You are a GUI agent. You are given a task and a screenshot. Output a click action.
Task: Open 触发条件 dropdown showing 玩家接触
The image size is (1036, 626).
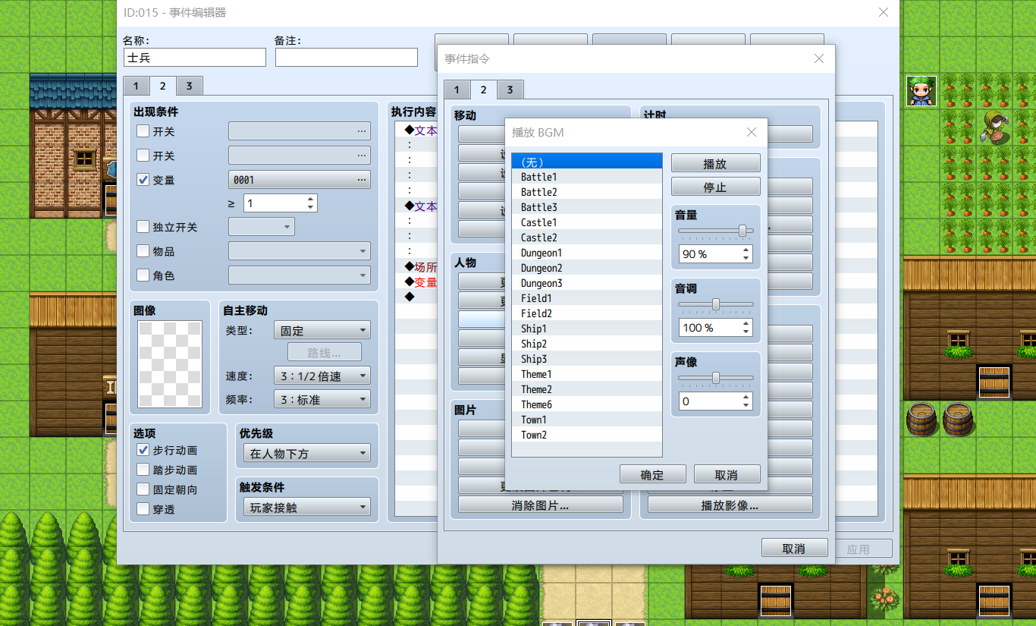(x=307, y=507)
